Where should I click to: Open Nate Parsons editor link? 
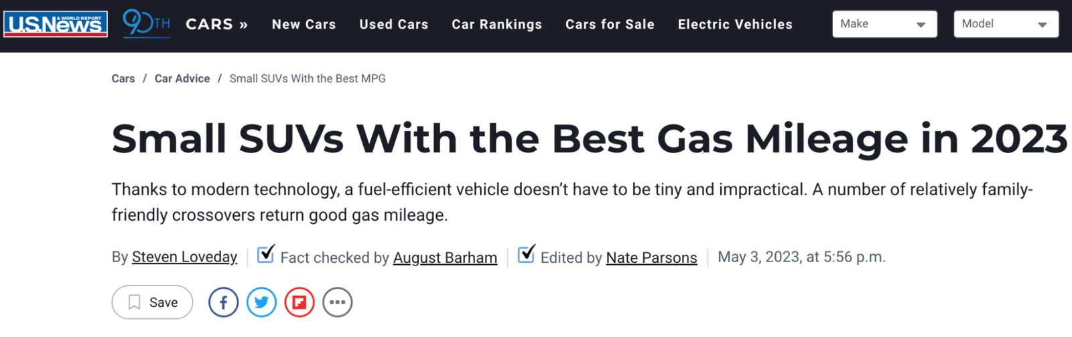pos(651,258)
